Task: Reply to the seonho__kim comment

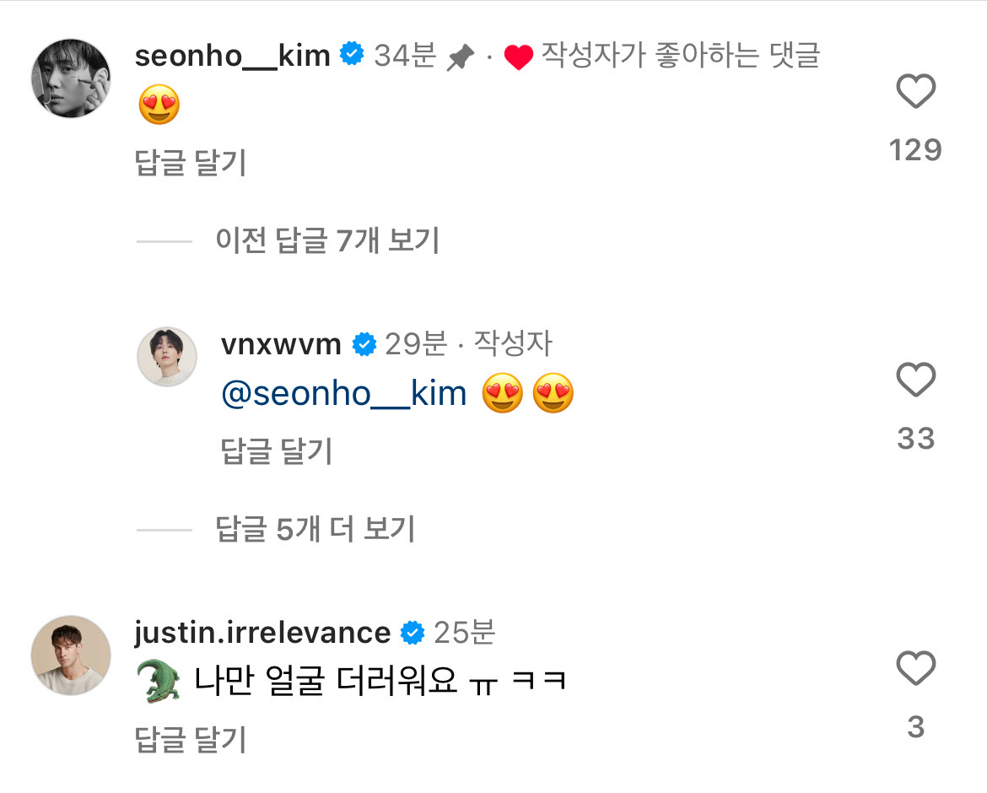Action: pos(191,163)
